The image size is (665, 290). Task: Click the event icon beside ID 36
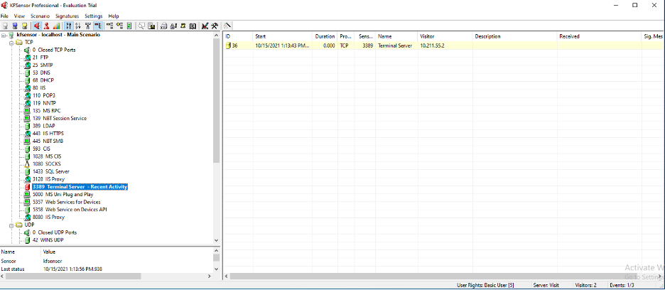(x=228, y=46)
